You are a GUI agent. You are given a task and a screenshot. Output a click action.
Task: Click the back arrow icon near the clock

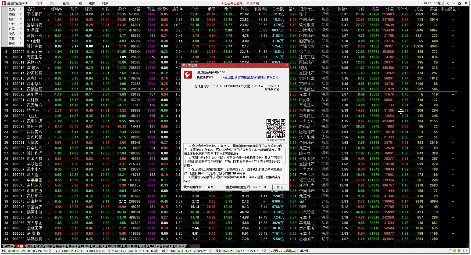(x=448, y=3)
